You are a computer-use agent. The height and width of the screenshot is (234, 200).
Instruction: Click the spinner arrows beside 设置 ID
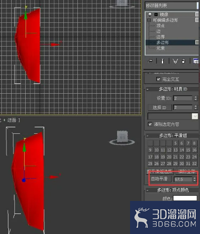(195, 98)
